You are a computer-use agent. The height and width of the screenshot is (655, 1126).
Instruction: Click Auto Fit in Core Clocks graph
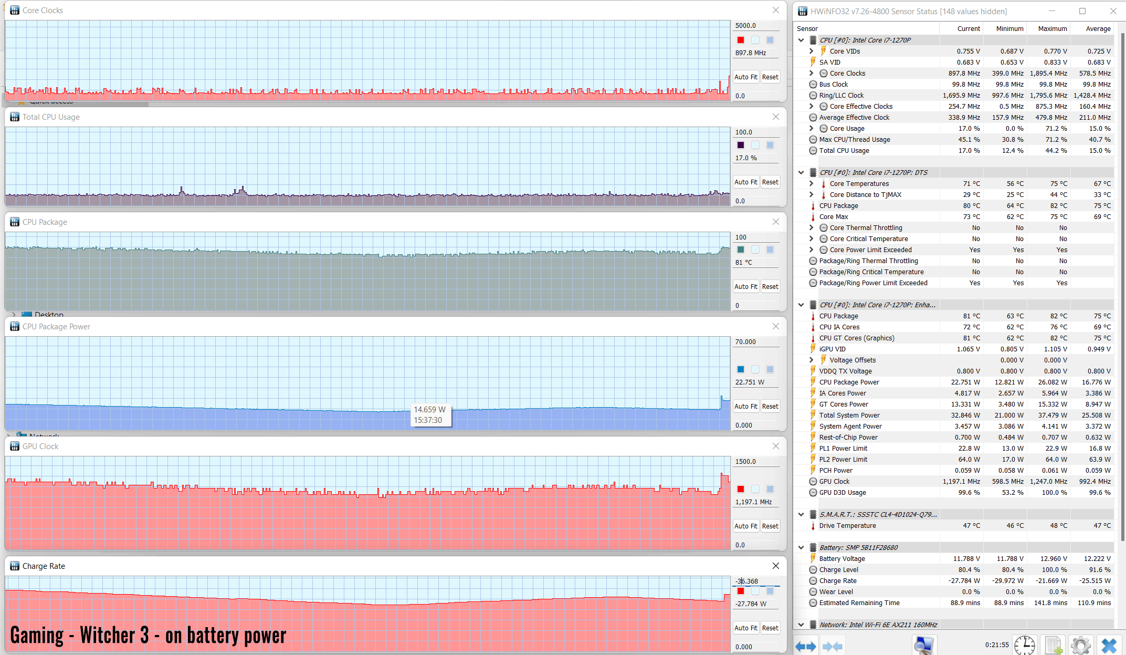pyautogui.click(x=745, y=77)
